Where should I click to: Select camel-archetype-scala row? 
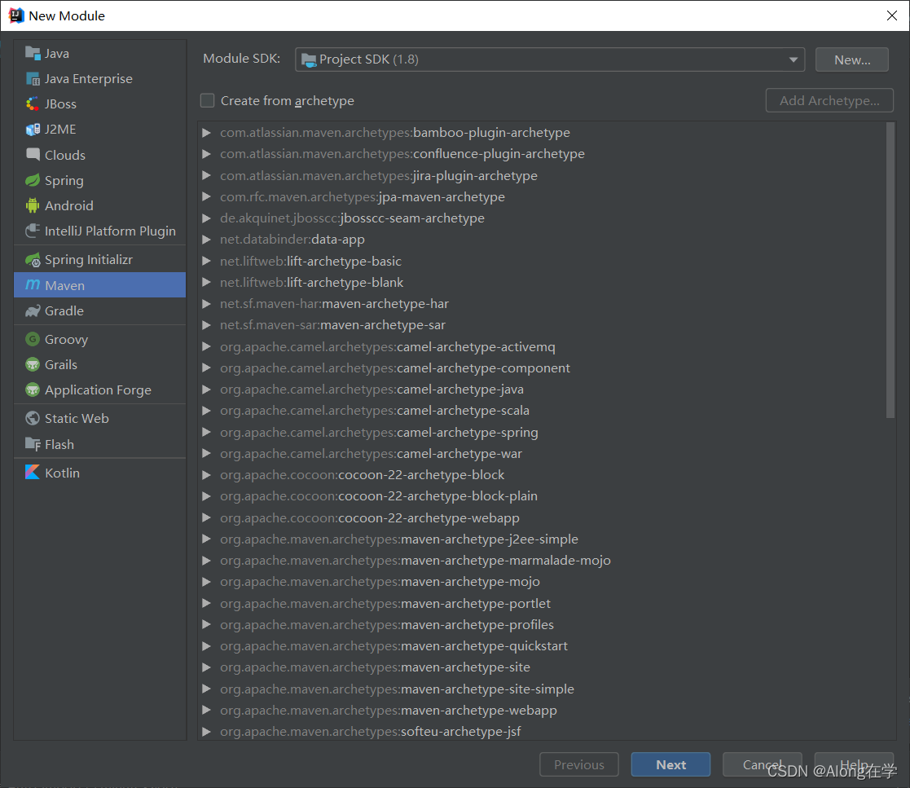tap(542, 411)
